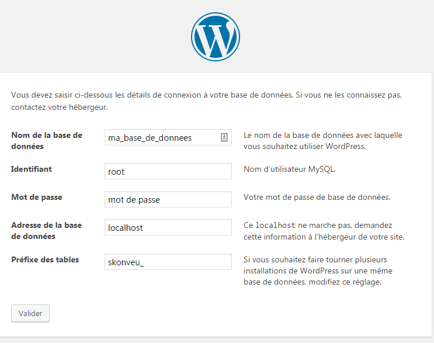
Task: Click the "Préfixe des tables" label
Action: click(45, 259)
